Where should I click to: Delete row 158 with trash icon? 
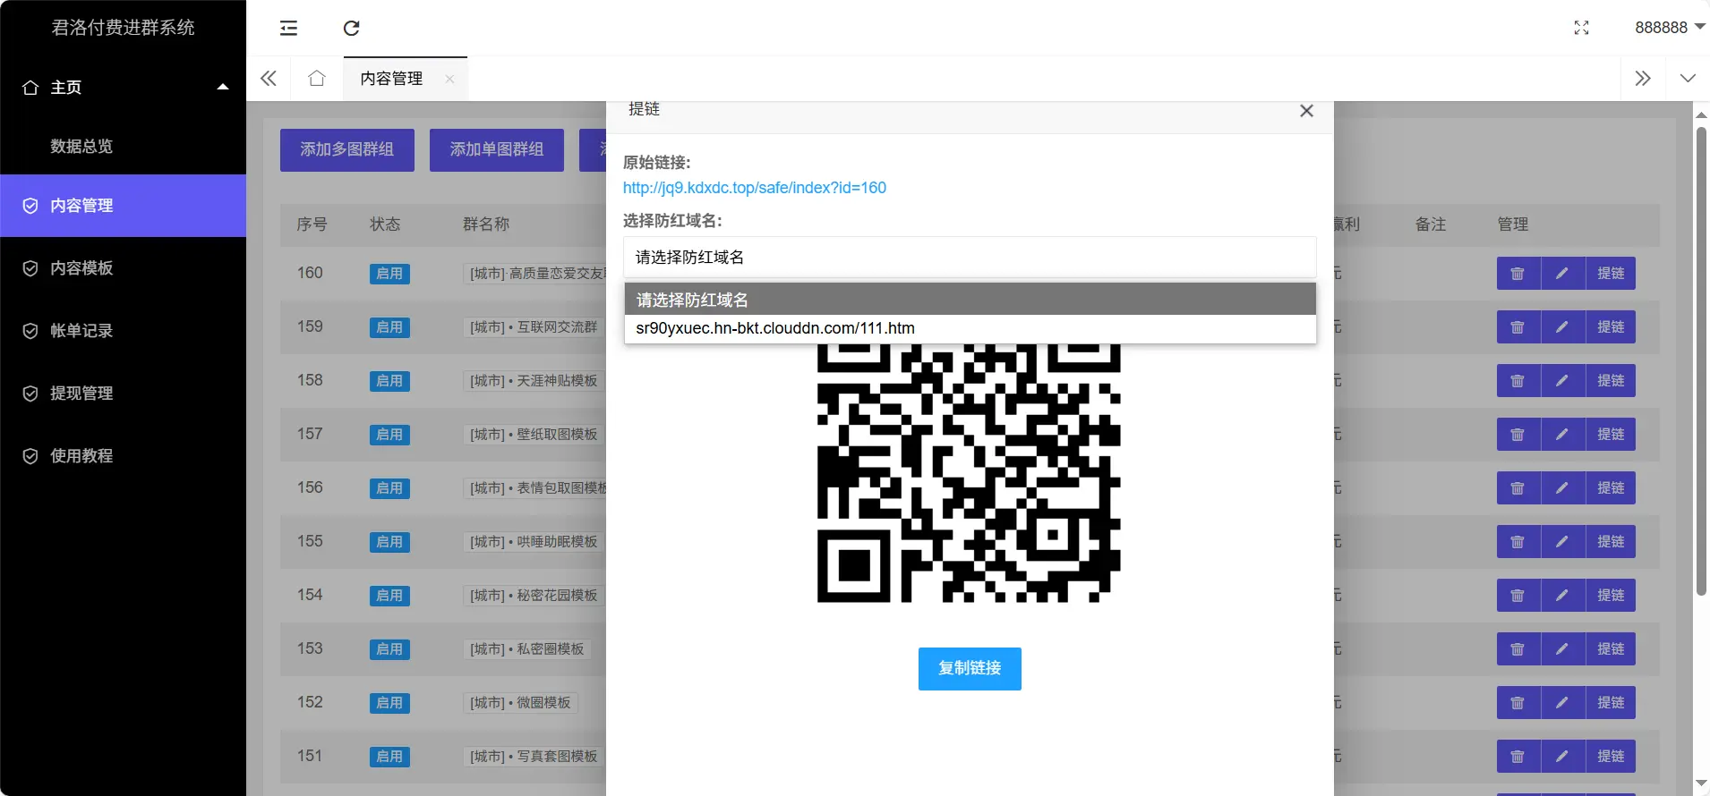click(1518, 381)
